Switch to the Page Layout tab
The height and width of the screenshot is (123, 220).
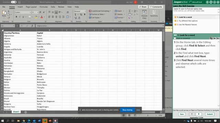click(31, 7)
